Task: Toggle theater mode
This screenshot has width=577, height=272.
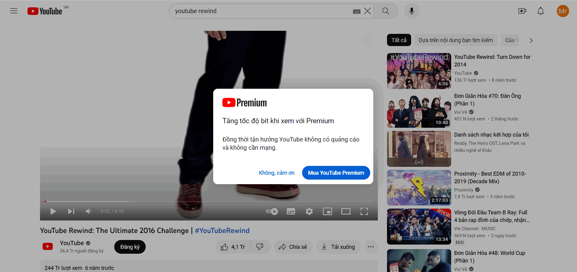Action: point(346,211)
